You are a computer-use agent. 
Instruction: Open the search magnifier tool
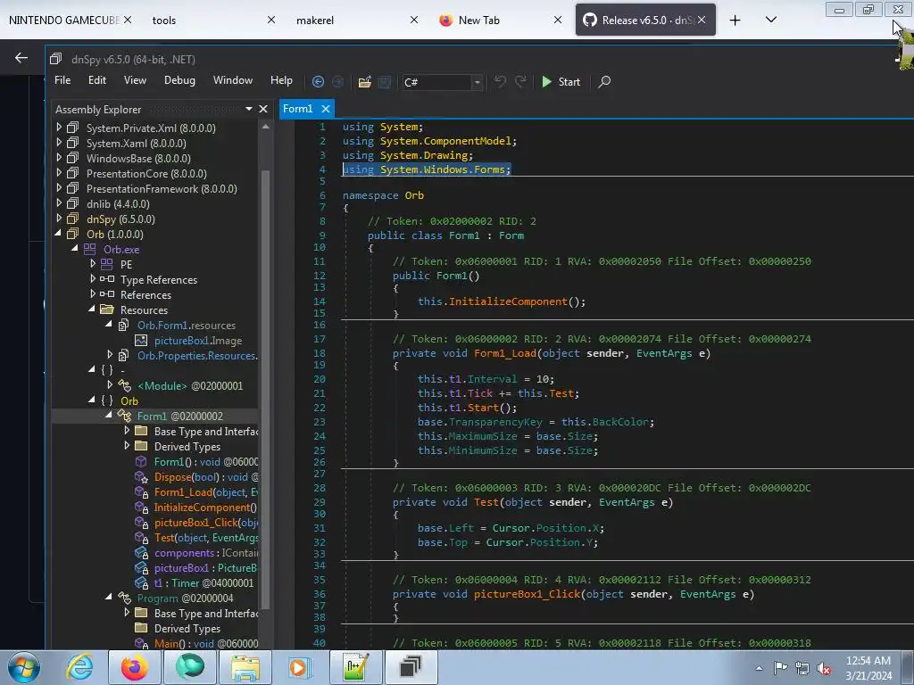click(x=604, y=81)
